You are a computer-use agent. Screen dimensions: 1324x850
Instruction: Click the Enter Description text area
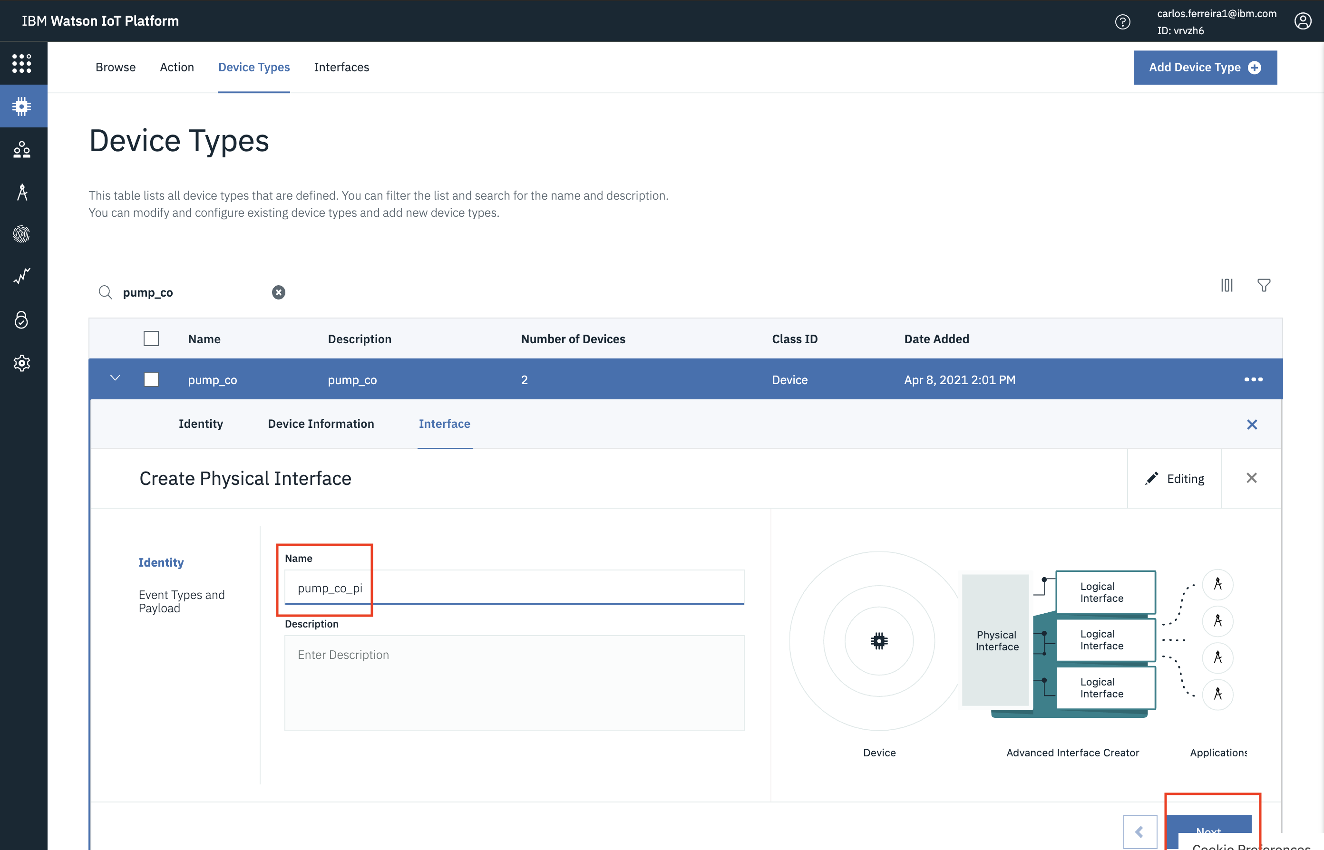point(514,683)
